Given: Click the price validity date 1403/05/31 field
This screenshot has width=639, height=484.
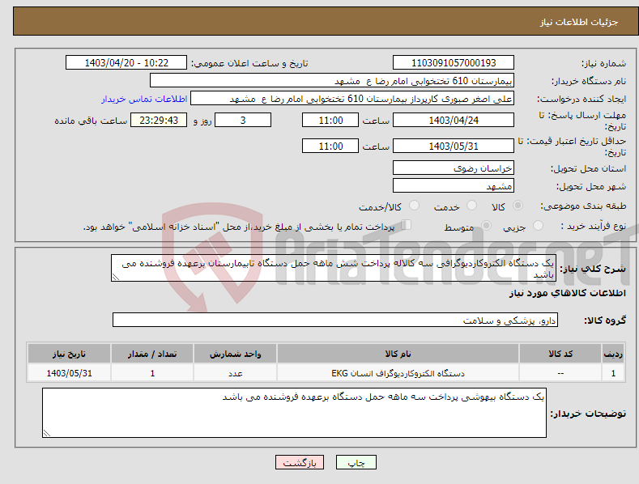Looking at the screenshot, I should pyautogui.click(x=454, y=146).
